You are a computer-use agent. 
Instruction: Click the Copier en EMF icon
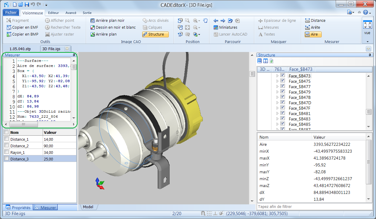[x=9, y=27]
